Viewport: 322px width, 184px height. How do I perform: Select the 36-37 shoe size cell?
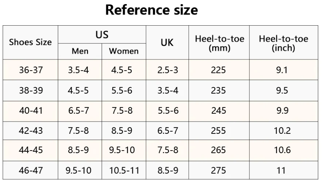[30, 70]
